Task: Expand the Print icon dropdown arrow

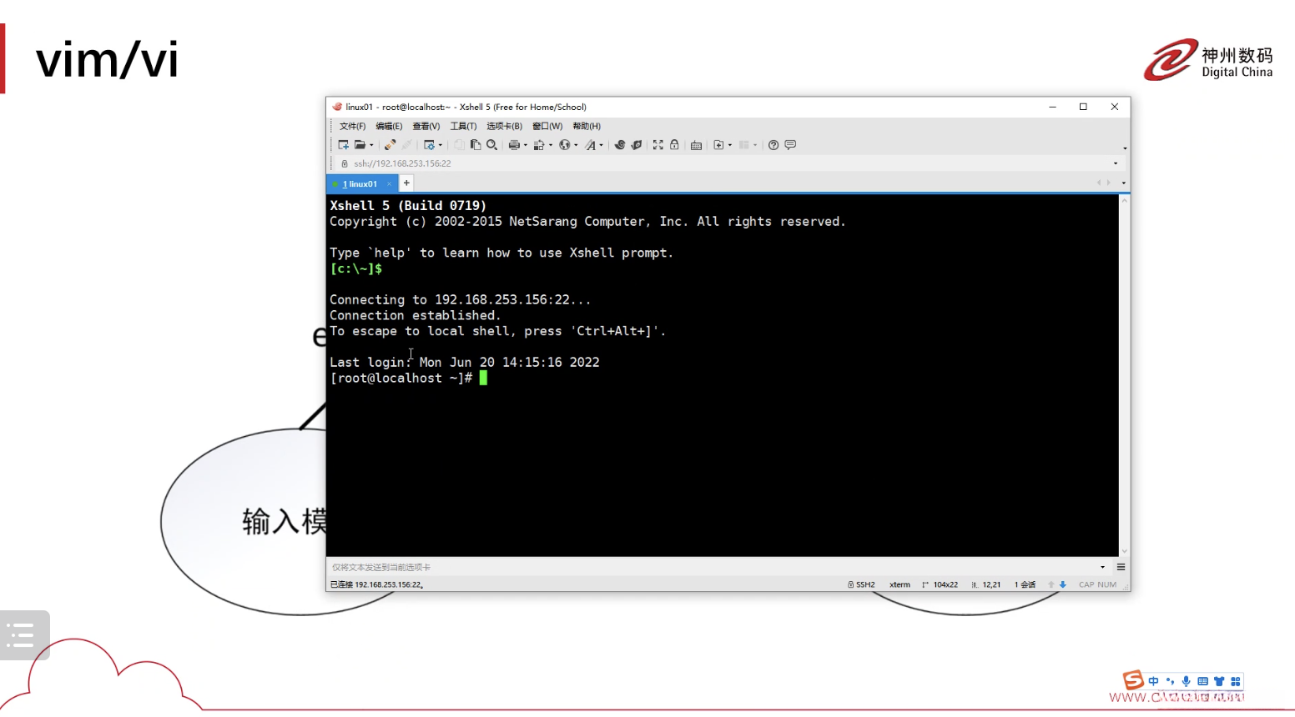Action: click(526, 145)
